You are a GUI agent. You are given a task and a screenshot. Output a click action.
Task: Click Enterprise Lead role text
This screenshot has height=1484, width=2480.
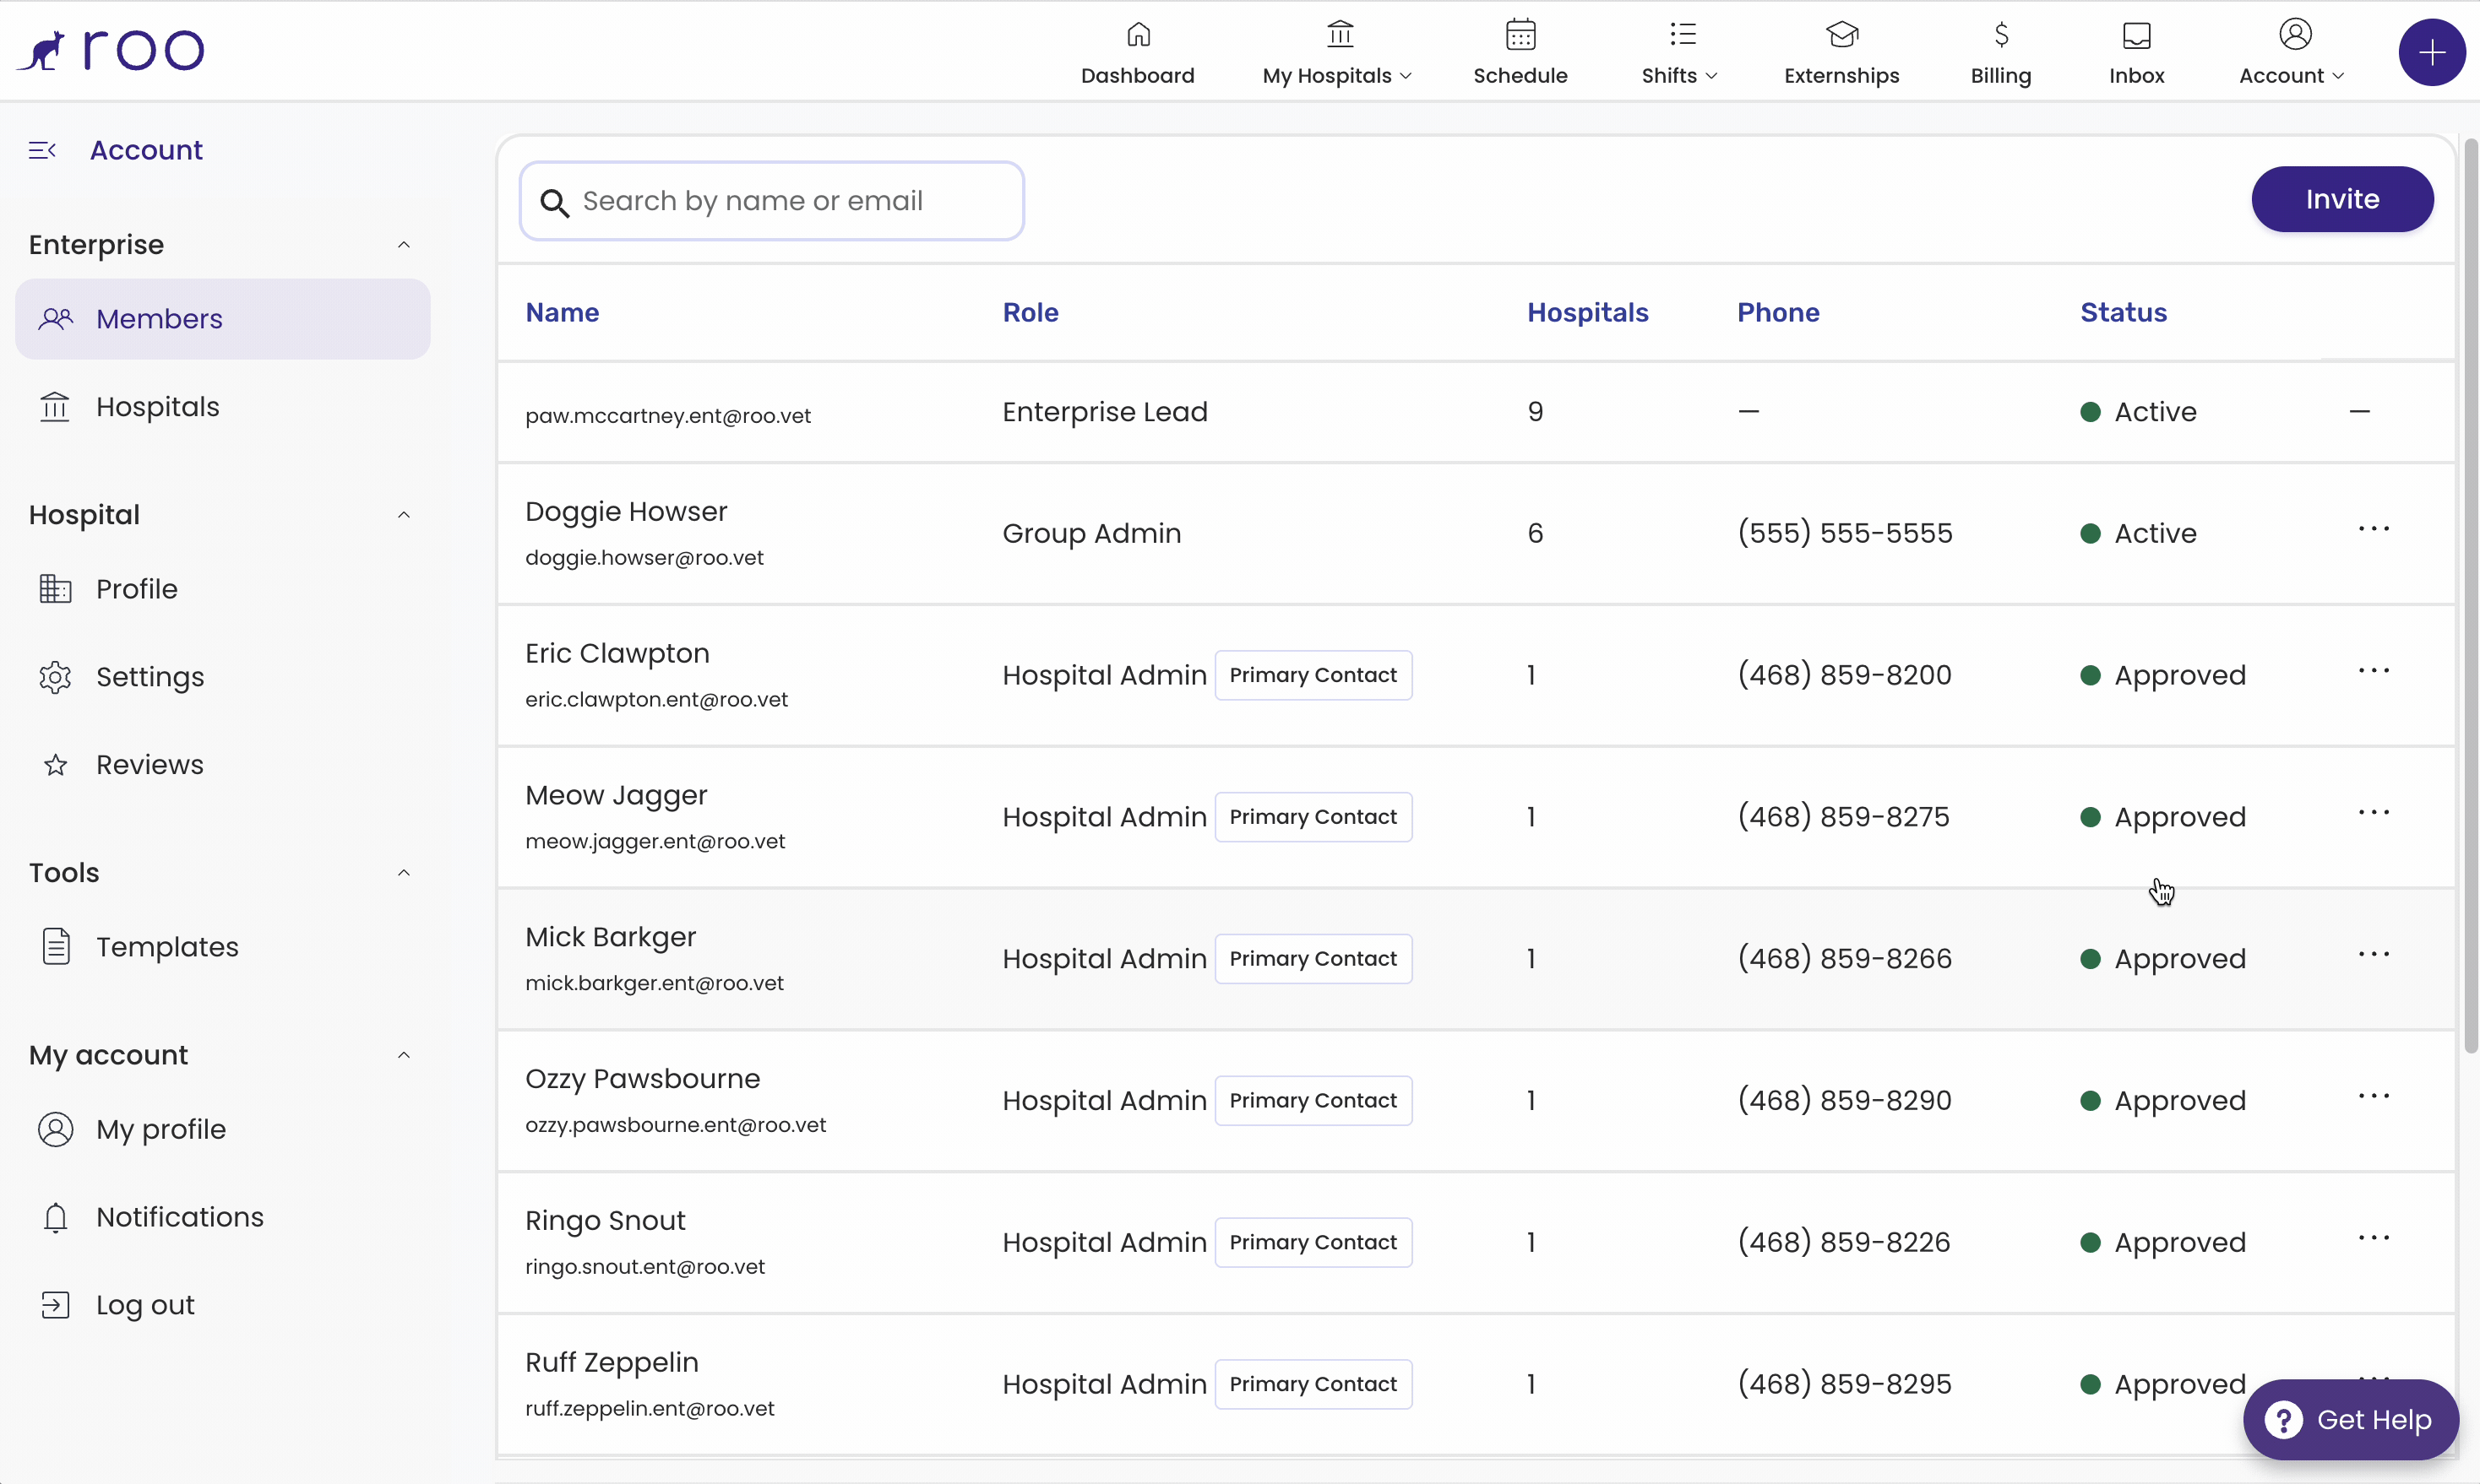click(1106, 412)
